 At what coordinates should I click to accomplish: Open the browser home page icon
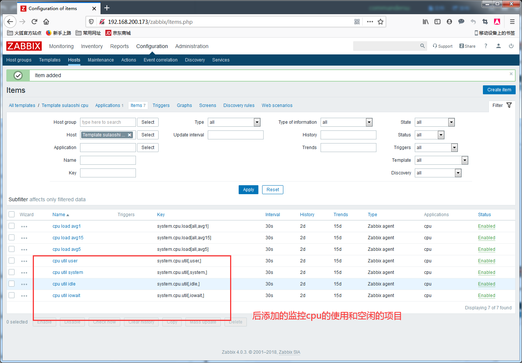[46, 22]
